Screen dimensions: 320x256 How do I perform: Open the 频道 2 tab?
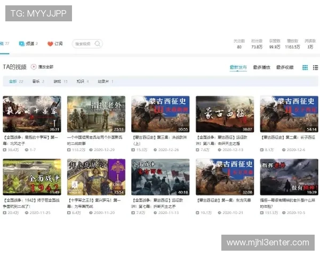(x=28, y=44)
